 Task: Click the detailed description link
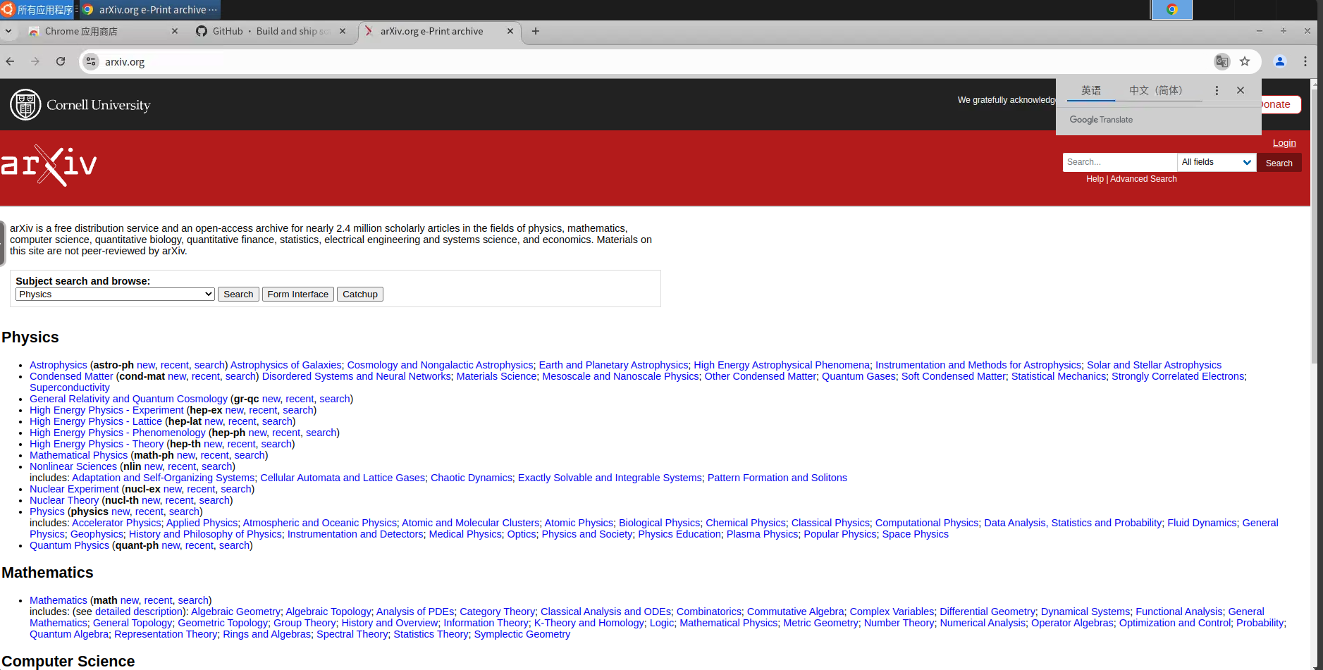pos(138,612)
